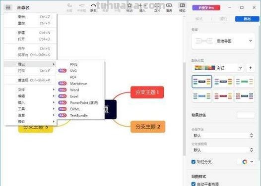Expand the Tools (工具) submenu
Viewport: 261px width, 186px height.
pos(30,109)
